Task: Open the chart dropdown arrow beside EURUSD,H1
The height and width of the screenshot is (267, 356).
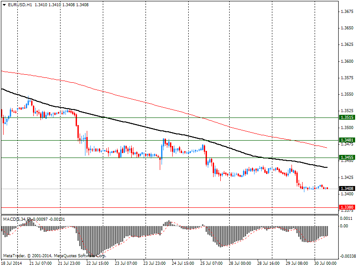Action: pyautogui.click(x=4, y=5)
